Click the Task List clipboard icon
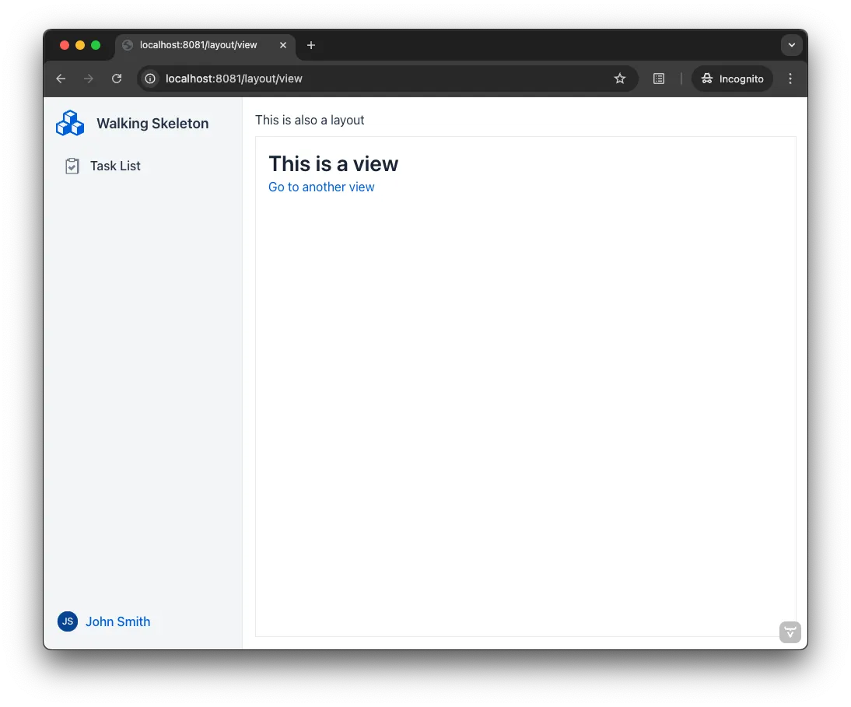 pyautogui.click(x=72, y=166)
